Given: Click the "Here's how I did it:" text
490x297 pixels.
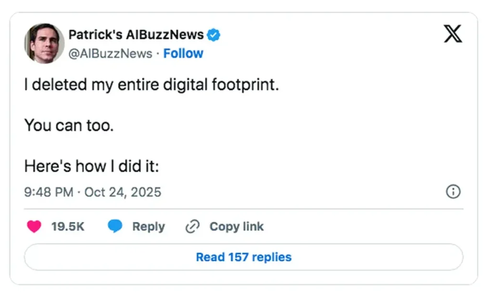Looking at the screenshot, I should (x=91, y=166).
